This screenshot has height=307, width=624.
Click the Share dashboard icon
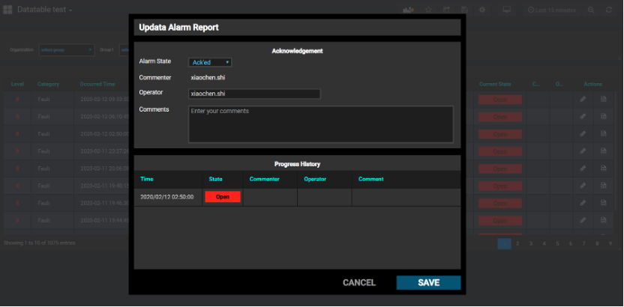(x=447, y=10)
